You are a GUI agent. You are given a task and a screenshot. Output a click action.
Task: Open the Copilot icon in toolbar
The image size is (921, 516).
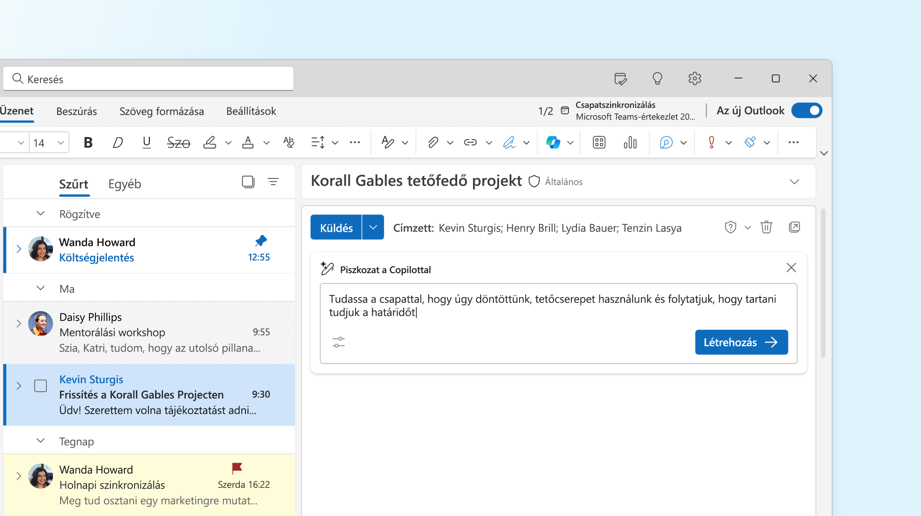click(553, 142)
